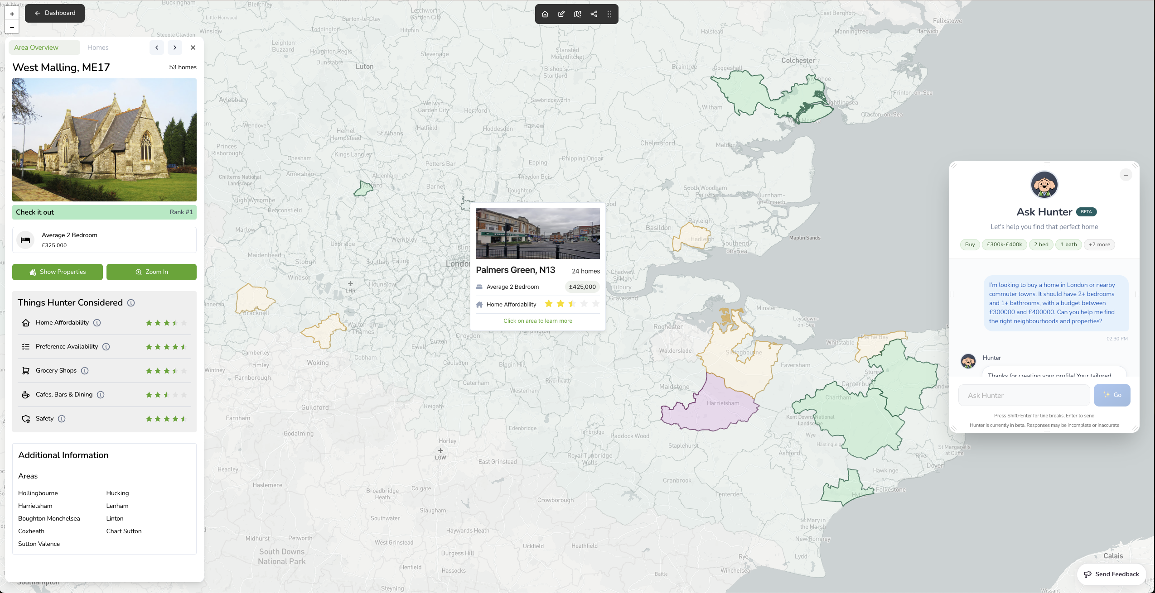
Task: Switch to the Homes tab
Action: point(98,48)
